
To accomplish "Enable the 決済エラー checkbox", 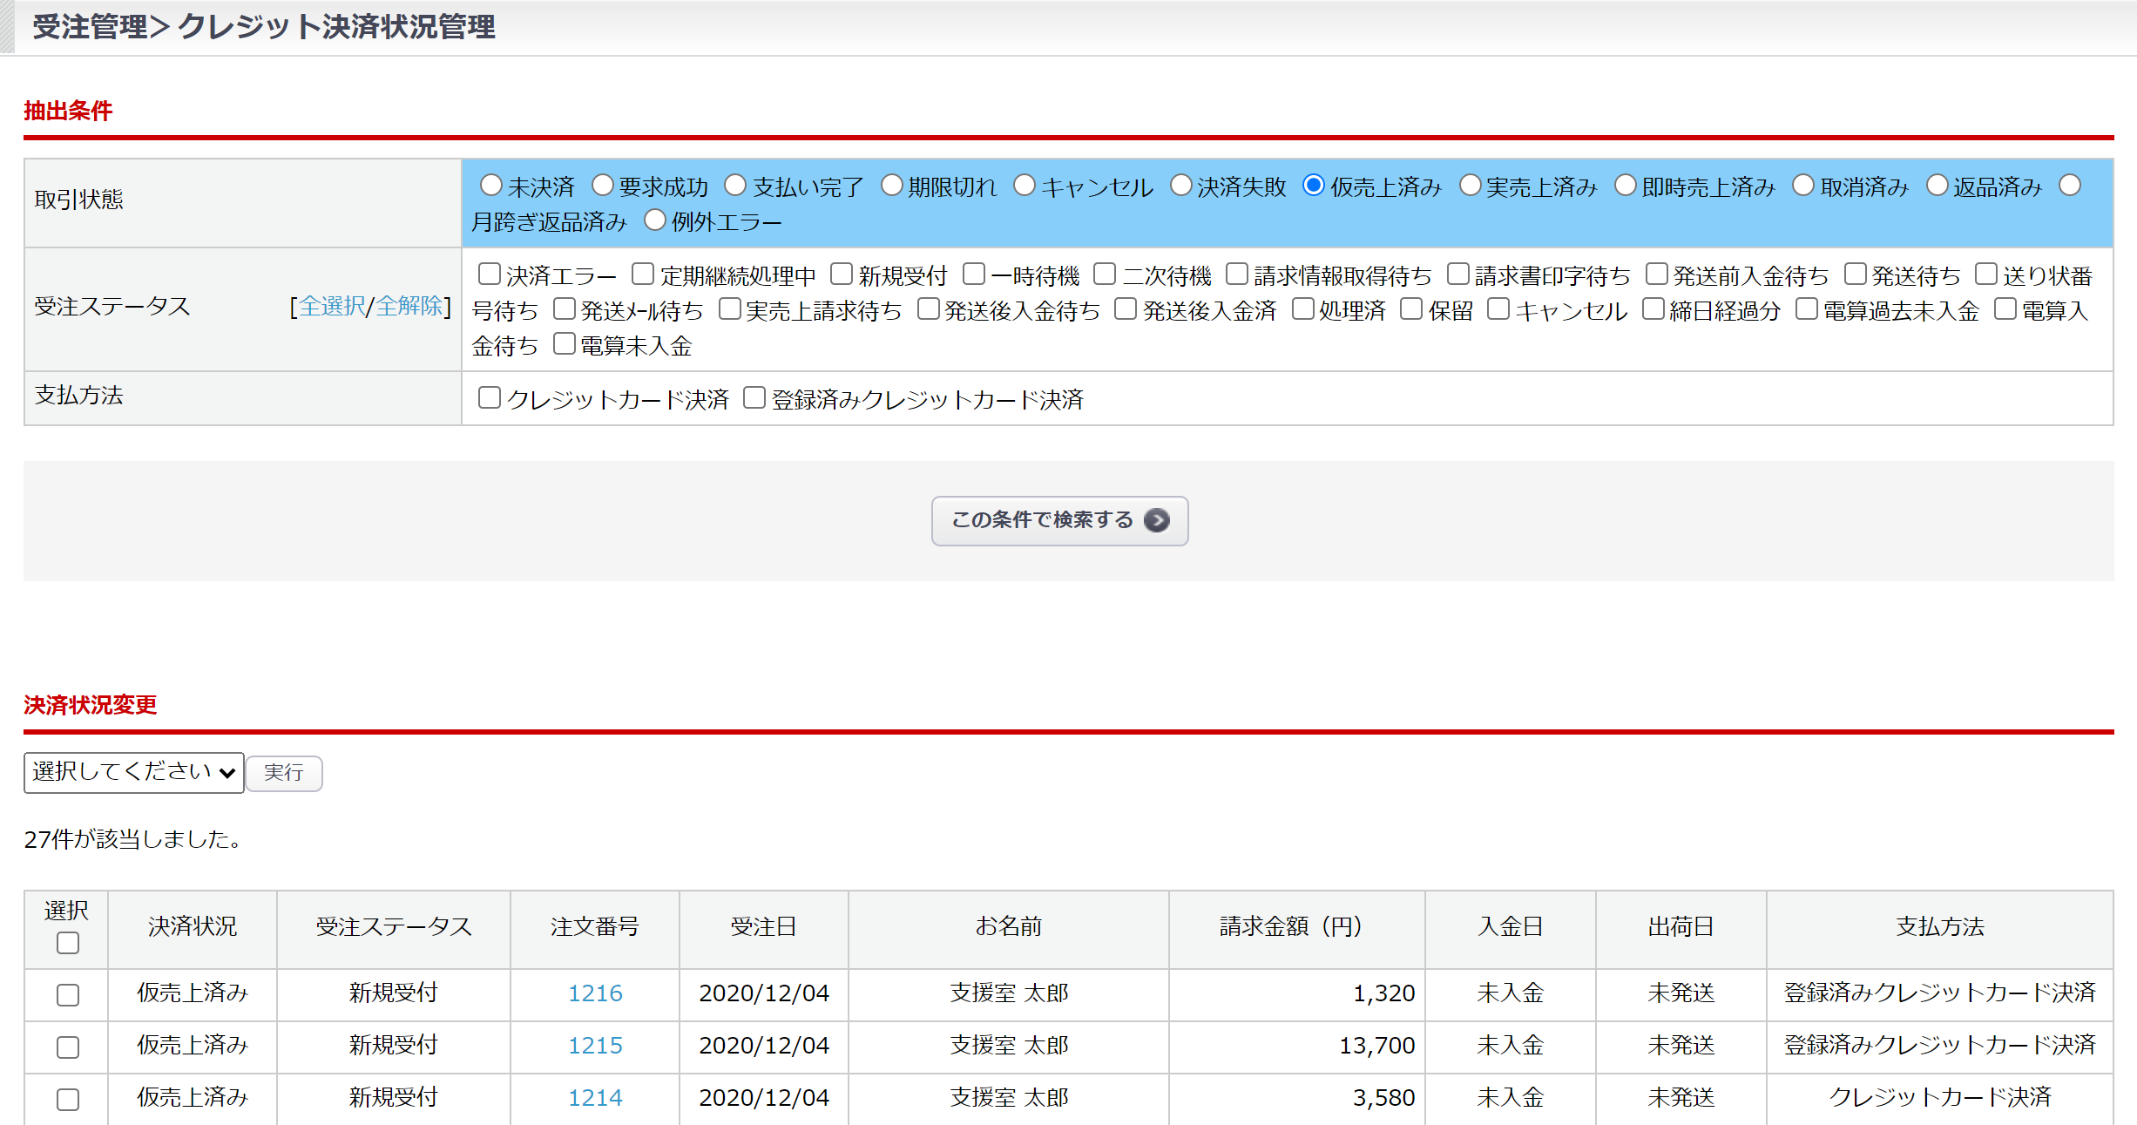I will pyautogui.click(x=490, y=274).
